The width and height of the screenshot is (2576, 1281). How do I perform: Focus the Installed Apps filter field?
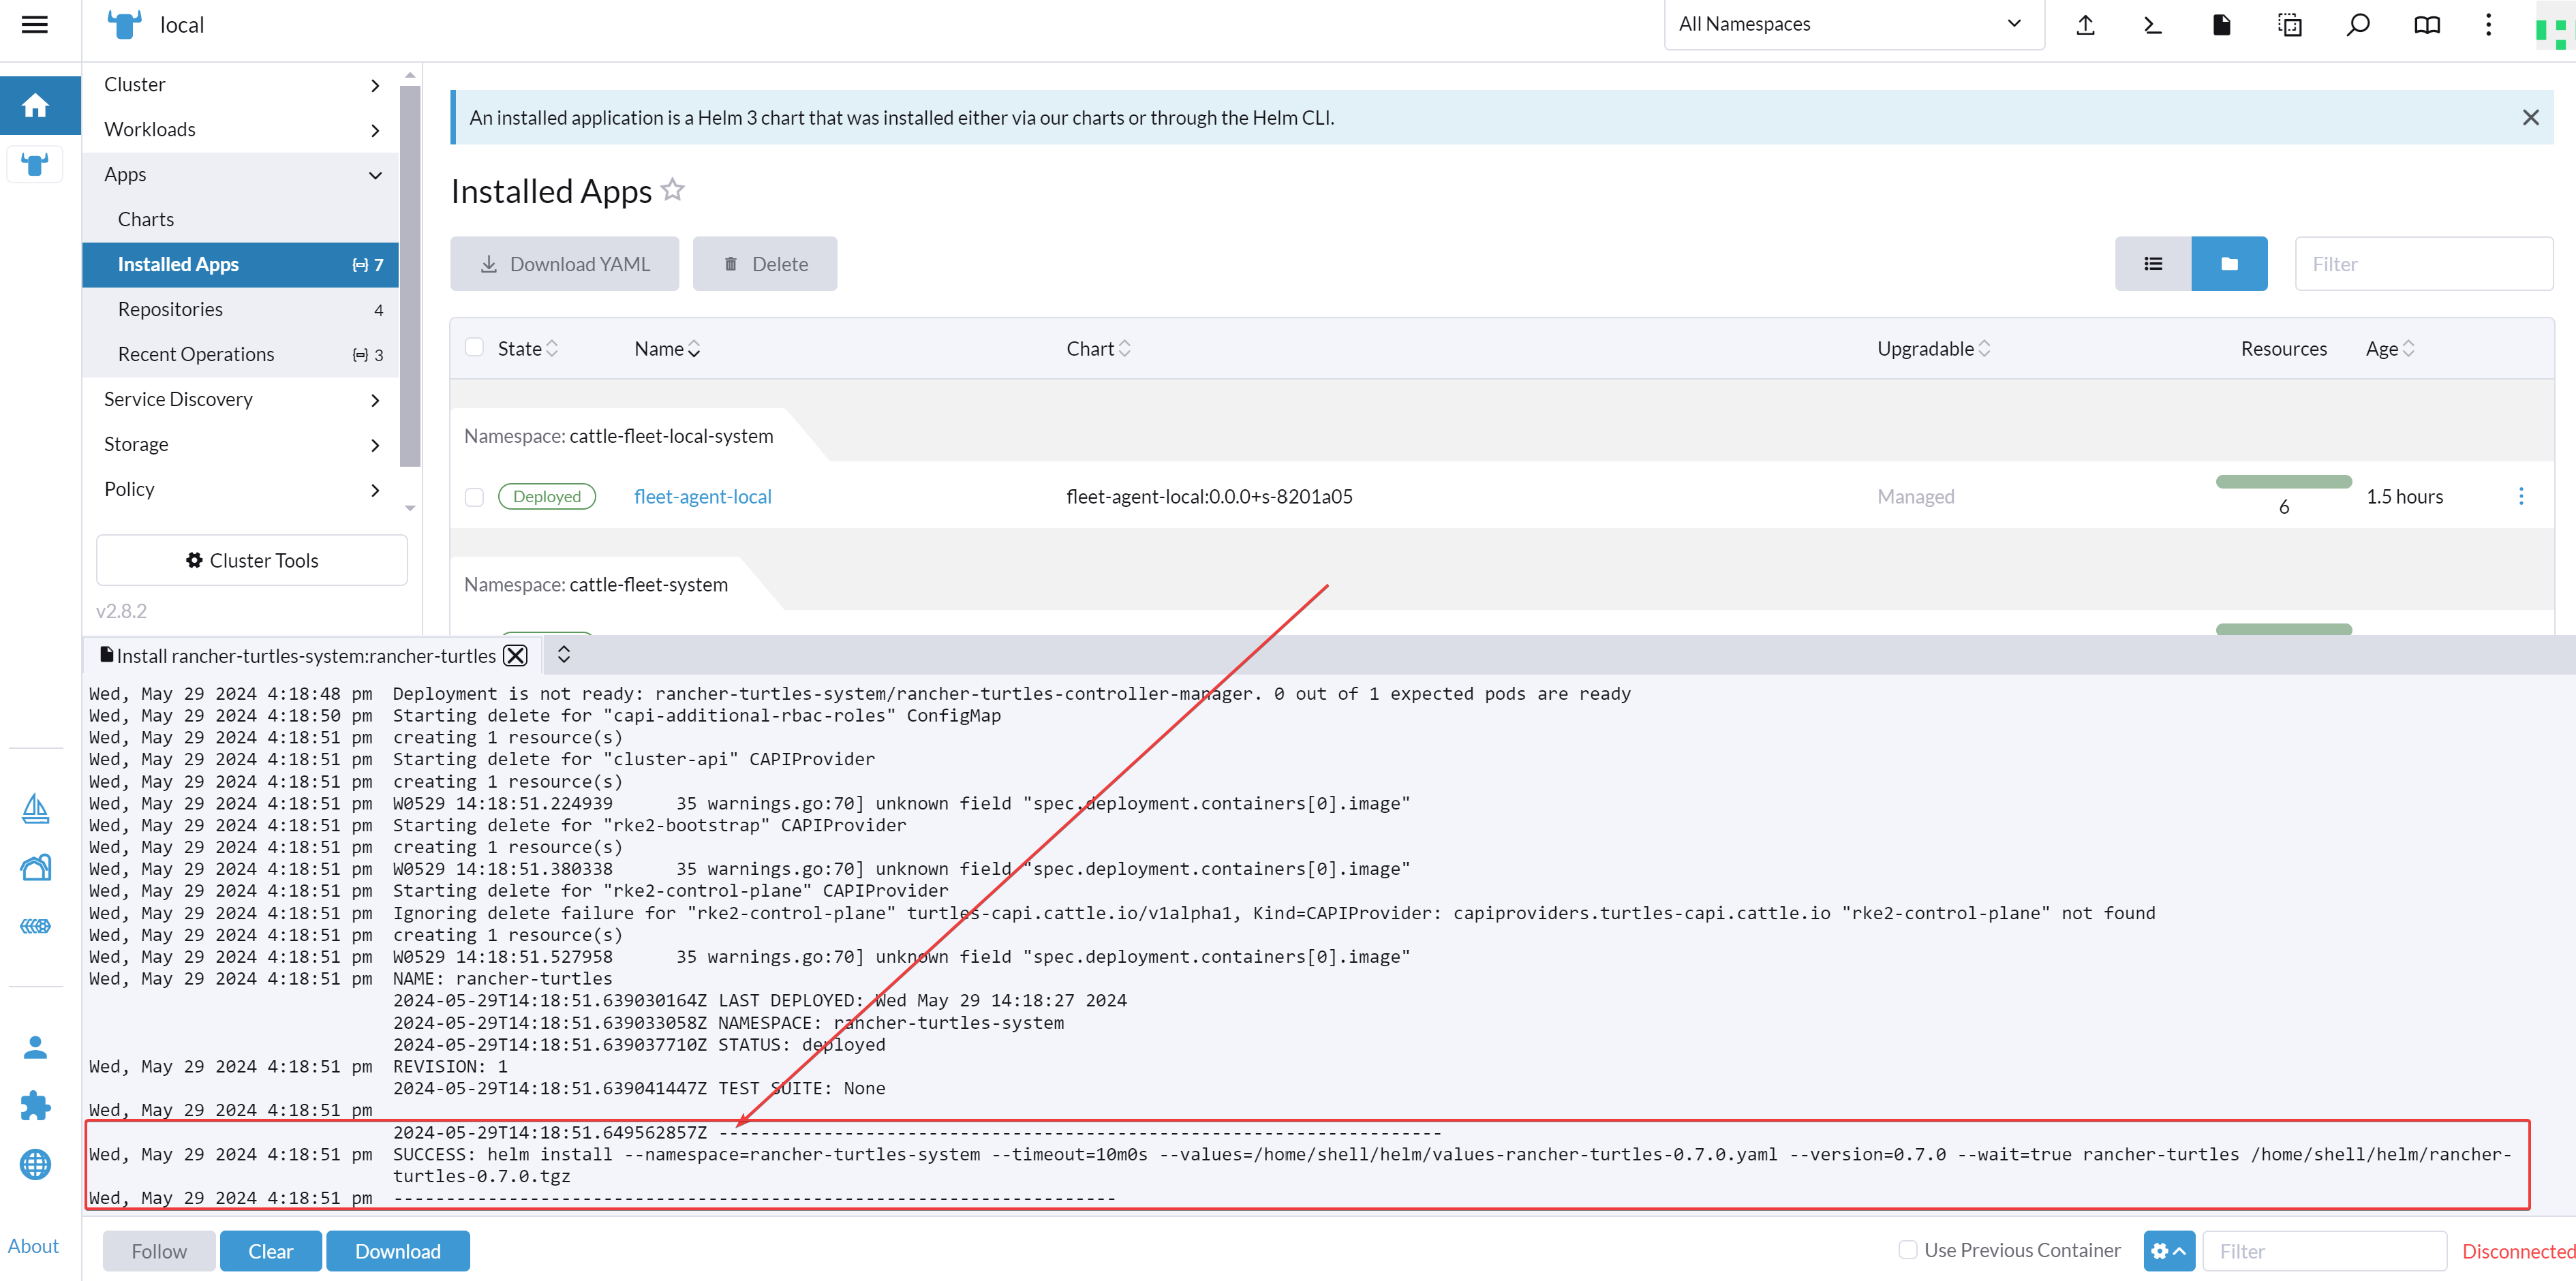[x=2424, y=264]
